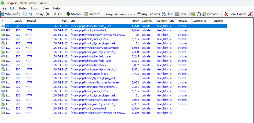Click the Comments column header
This screenshot has height=123, width=254.
[x=202, y=21]
